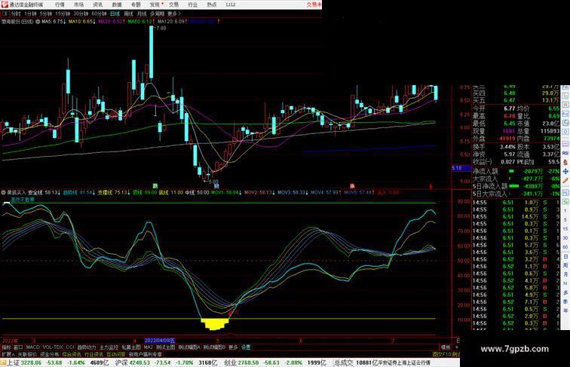Click the MA120 value label
570x367 pixels.
pyautogui.click(x=173, y=22)
